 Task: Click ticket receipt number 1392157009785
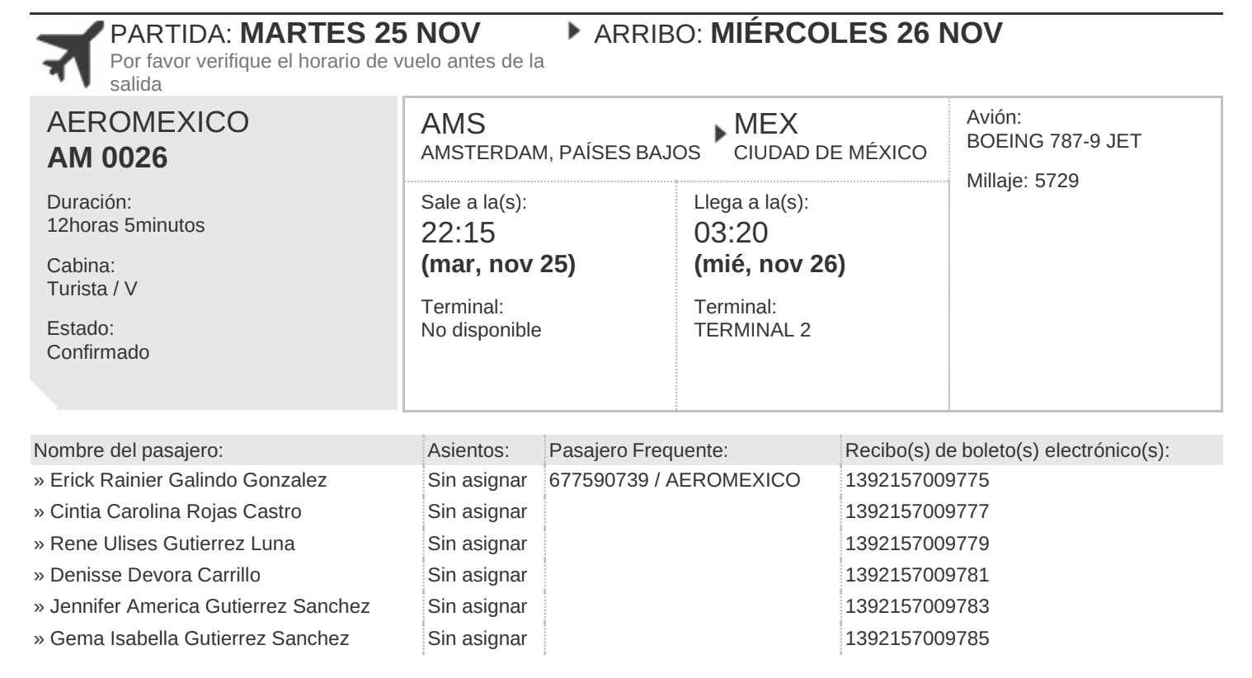pos(917,638)
